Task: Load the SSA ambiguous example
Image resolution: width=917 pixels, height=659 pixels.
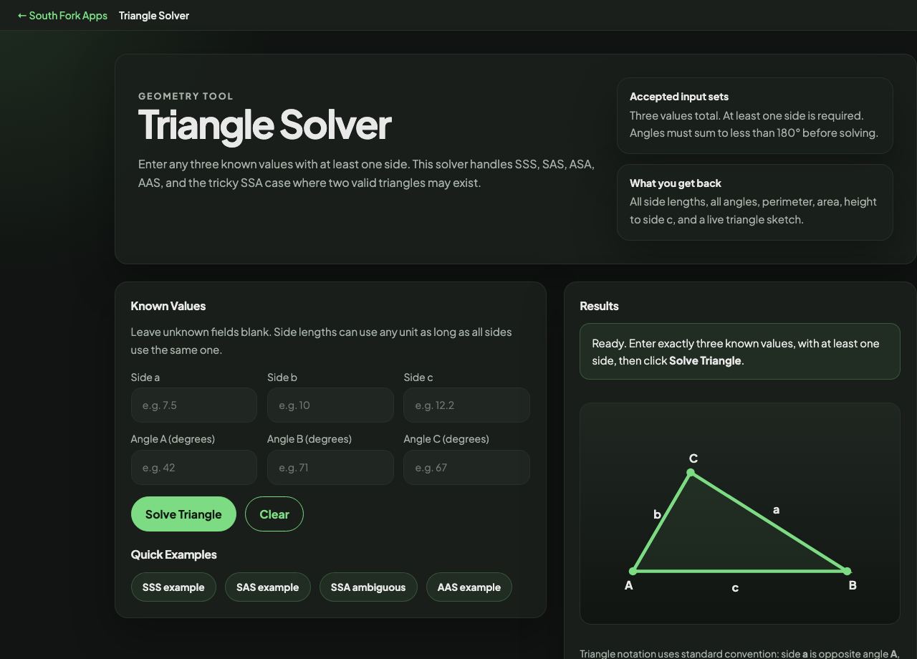Action: [368, 587]
